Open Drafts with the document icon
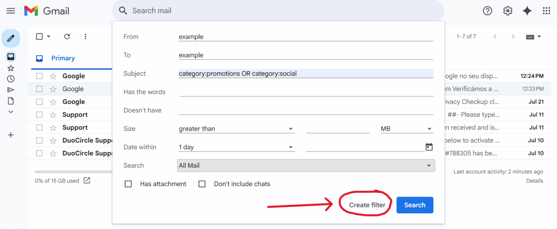 [x=11, y=101]
